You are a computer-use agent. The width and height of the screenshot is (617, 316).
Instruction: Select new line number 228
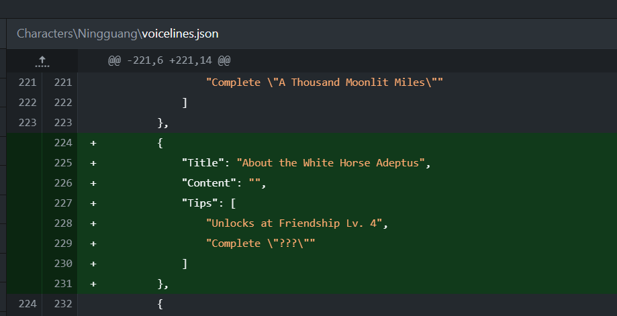point(63,223)
